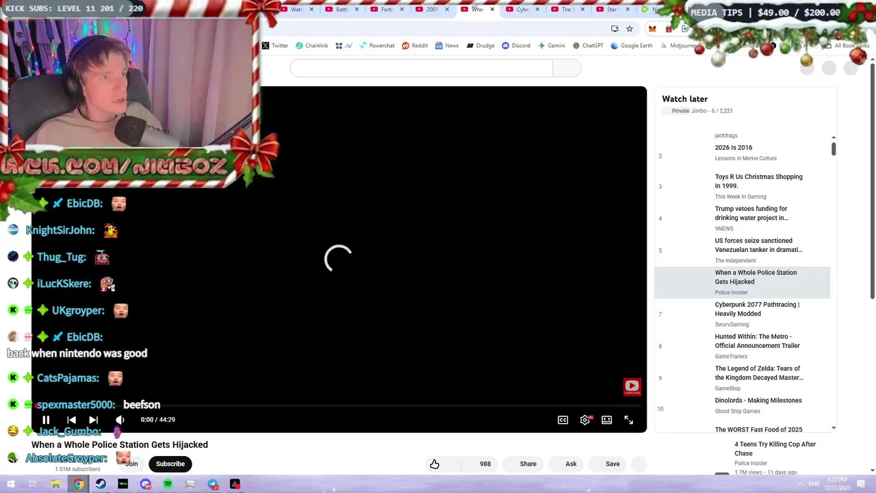Open Telegram from the taskbar

[213, 484]
